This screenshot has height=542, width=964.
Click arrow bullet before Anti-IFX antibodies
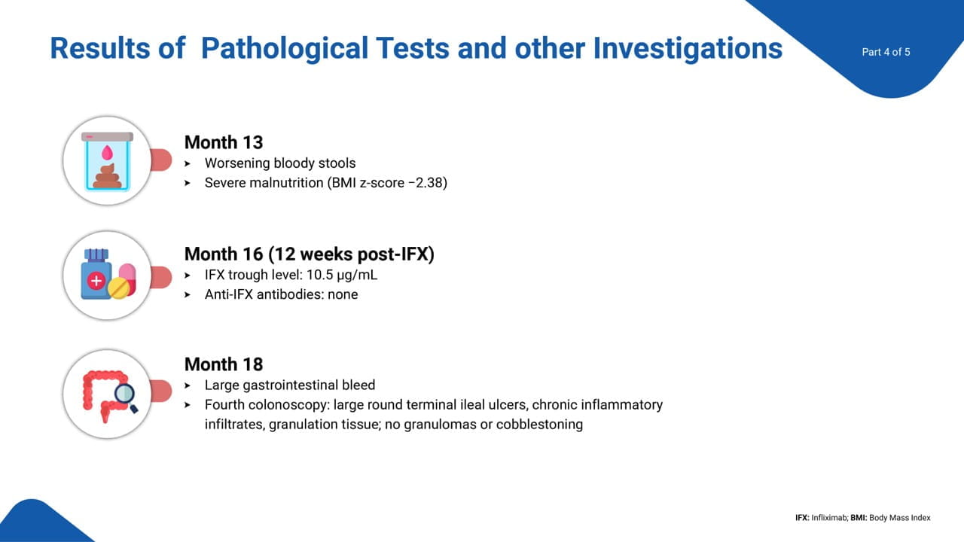[x=188, y=295]
